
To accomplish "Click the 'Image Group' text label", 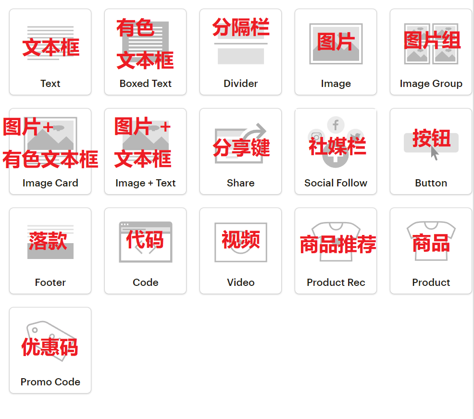I will pyautogui.click(x=430, y=83).
